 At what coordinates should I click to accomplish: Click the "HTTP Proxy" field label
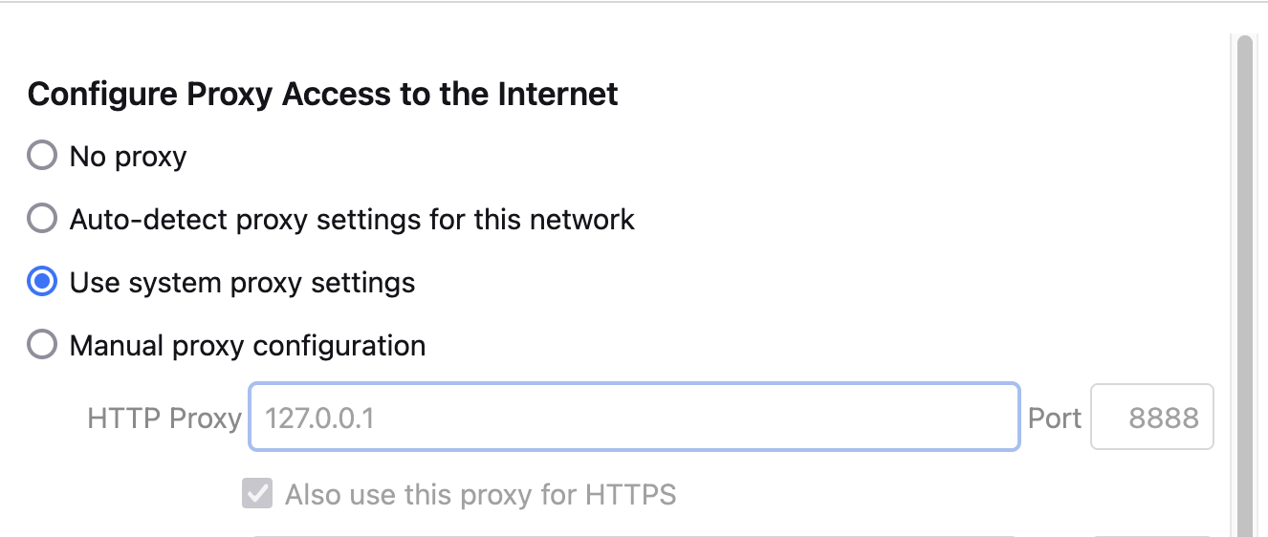point(164,419)
